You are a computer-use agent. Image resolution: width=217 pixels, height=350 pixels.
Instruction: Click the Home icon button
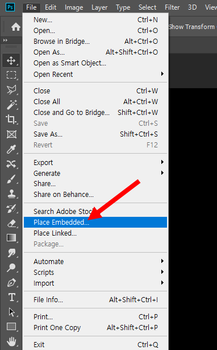point(15,27)
